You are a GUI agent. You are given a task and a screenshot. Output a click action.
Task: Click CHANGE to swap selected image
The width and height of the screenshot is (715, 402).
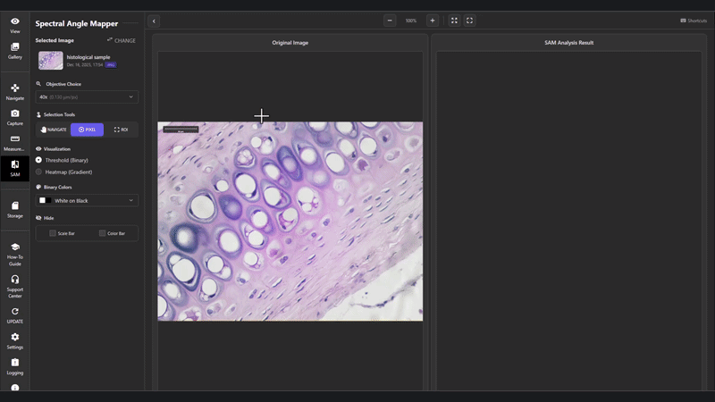click(x=122, y=40)
